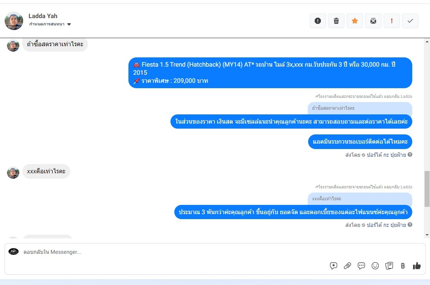The image size is (430, 285).
Task: Open the stacked documents template icon
Action: coord(389,266)
